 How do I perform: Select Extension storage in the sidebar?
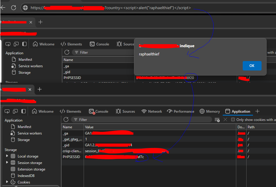point(31,169)
